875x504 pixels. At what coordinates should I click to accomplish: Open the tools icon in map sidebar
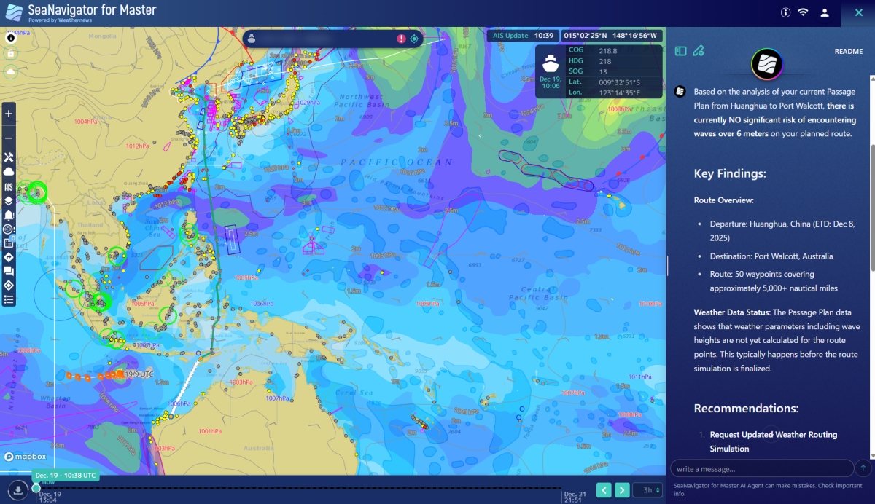point(9,157)
